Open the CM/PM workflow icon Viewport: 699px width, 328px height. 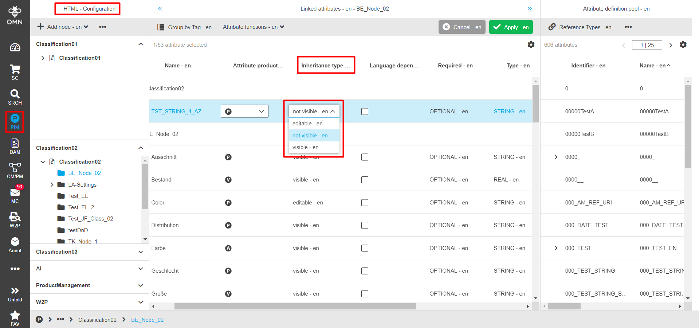[x=15, y=170]
